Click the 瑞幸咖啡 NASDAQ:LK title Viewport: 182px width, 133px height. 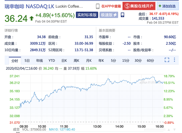tap(29, 7)
